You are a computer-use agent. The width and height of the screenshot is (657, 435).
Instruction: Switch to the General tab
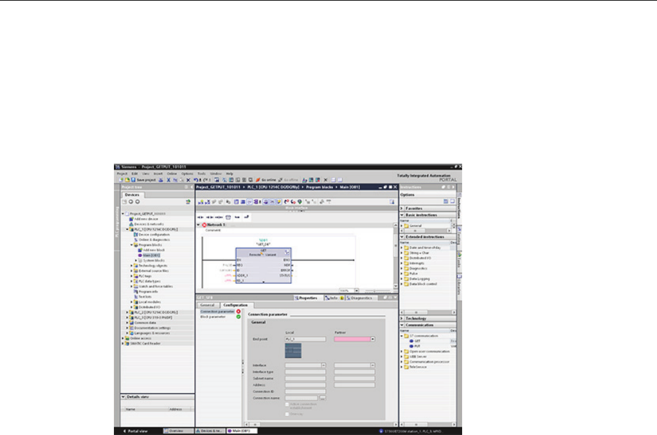pos(207,305)
